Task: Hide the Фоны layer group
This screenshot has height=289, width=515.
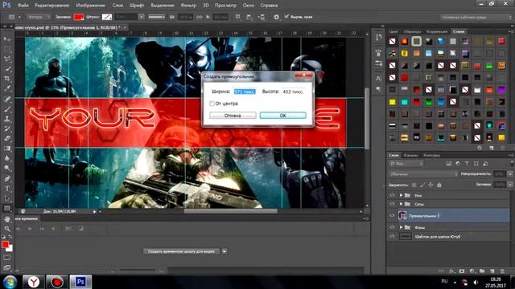Action: pos(392,227)
